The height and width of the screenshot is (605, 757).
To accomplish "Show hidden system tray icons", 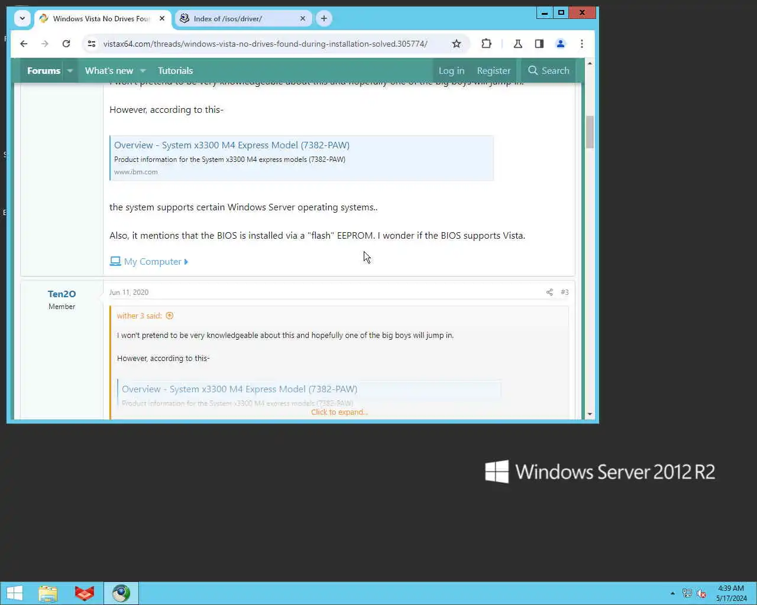I will [672, 593].
